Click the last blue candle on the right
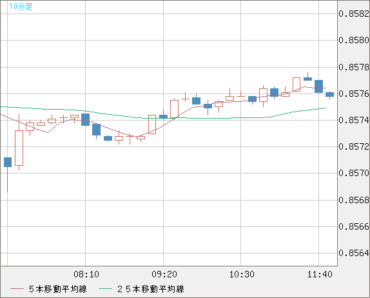 pyautogui.click(x=329, y=94)
